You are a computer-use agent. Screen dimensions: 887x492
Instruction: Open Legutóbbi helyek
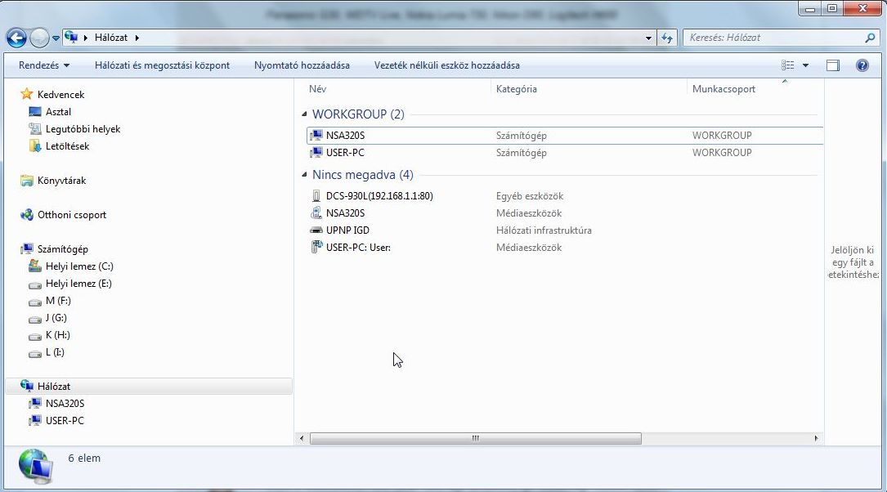[x=83, y=129]
